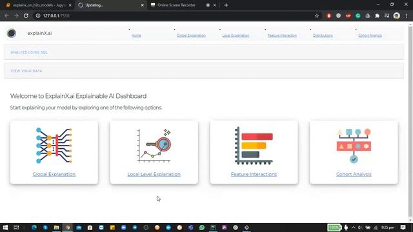Click the site information icon in address bar
Viewport: 413px width, 232px height.
(38, 15)
